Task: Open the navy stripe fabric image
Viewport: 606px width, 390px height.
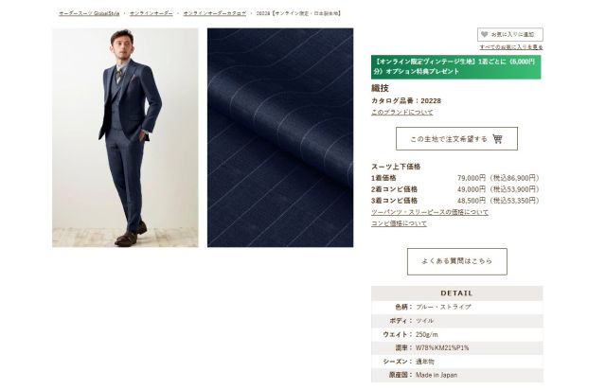Action: pyautogui.click(x=280, y=137)
